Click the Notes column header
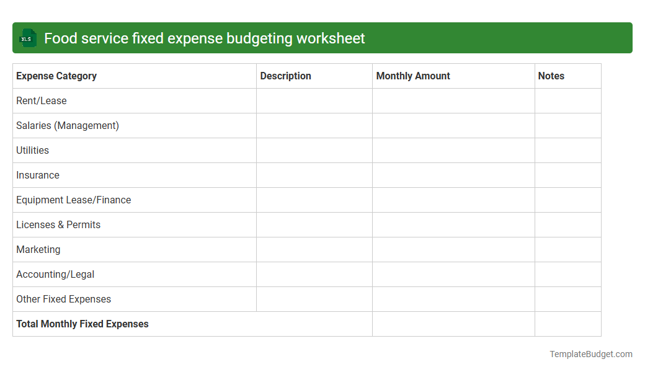 551,76
